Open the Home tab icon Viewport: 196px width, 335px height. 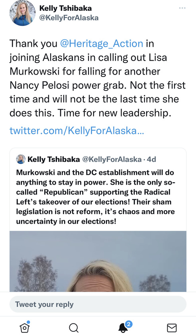[x=24, y=327]
